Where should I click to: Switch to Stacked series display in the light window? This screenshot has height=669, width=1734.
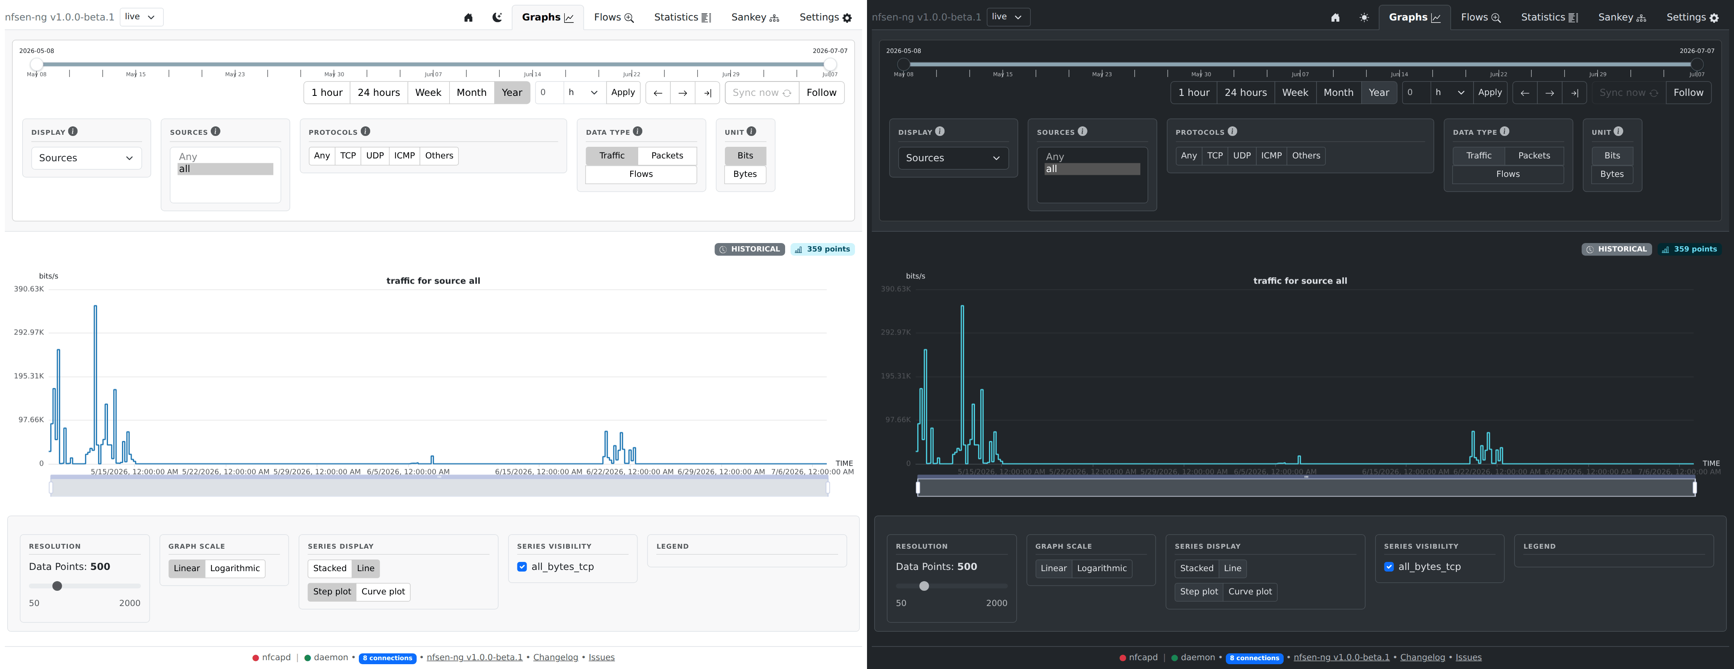pos(330,568)
